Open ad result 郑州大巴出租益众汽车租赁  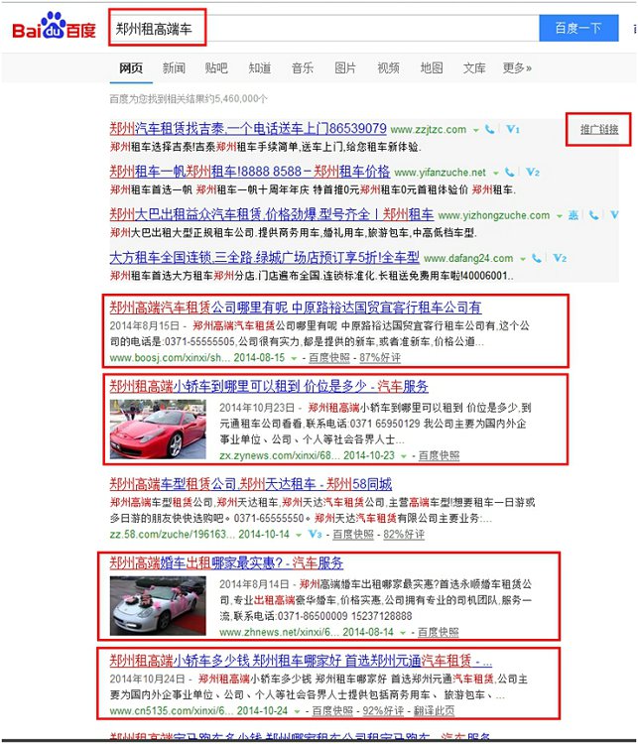[272, 214]
